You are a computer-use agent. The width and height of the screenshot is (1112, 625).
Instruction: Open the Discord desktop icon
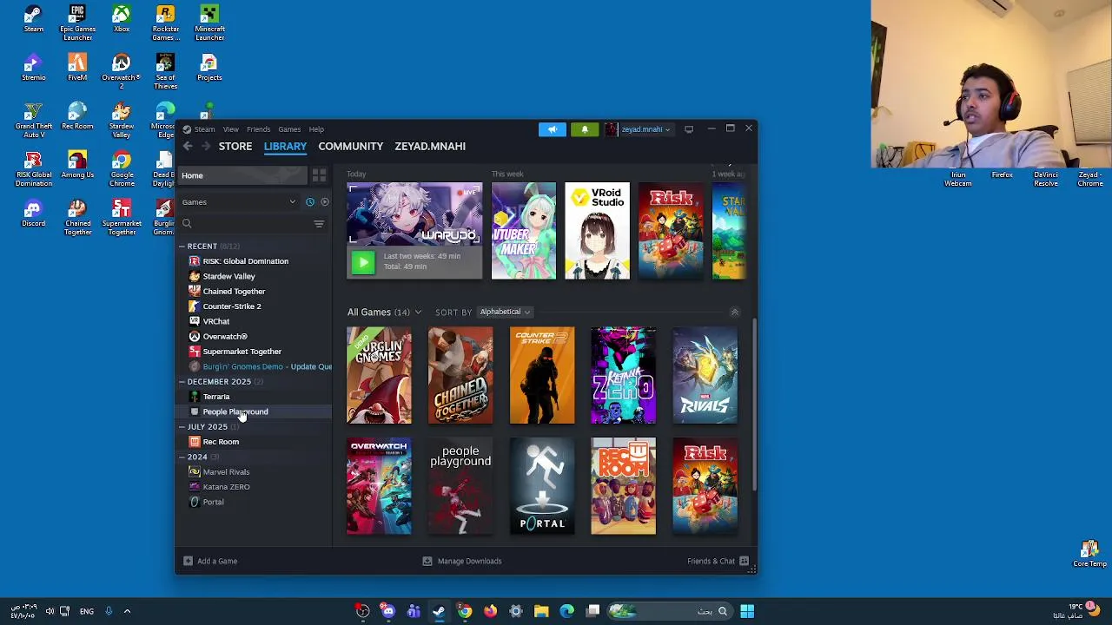click(x=33, y=214)
